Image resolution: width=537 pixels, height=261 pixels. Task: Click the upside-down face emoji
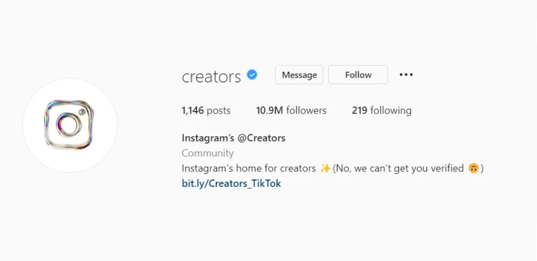click(473, 168)
